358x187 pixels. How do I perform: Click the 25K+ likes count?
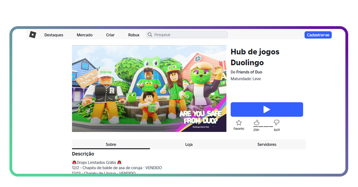[x=256, y=130]
